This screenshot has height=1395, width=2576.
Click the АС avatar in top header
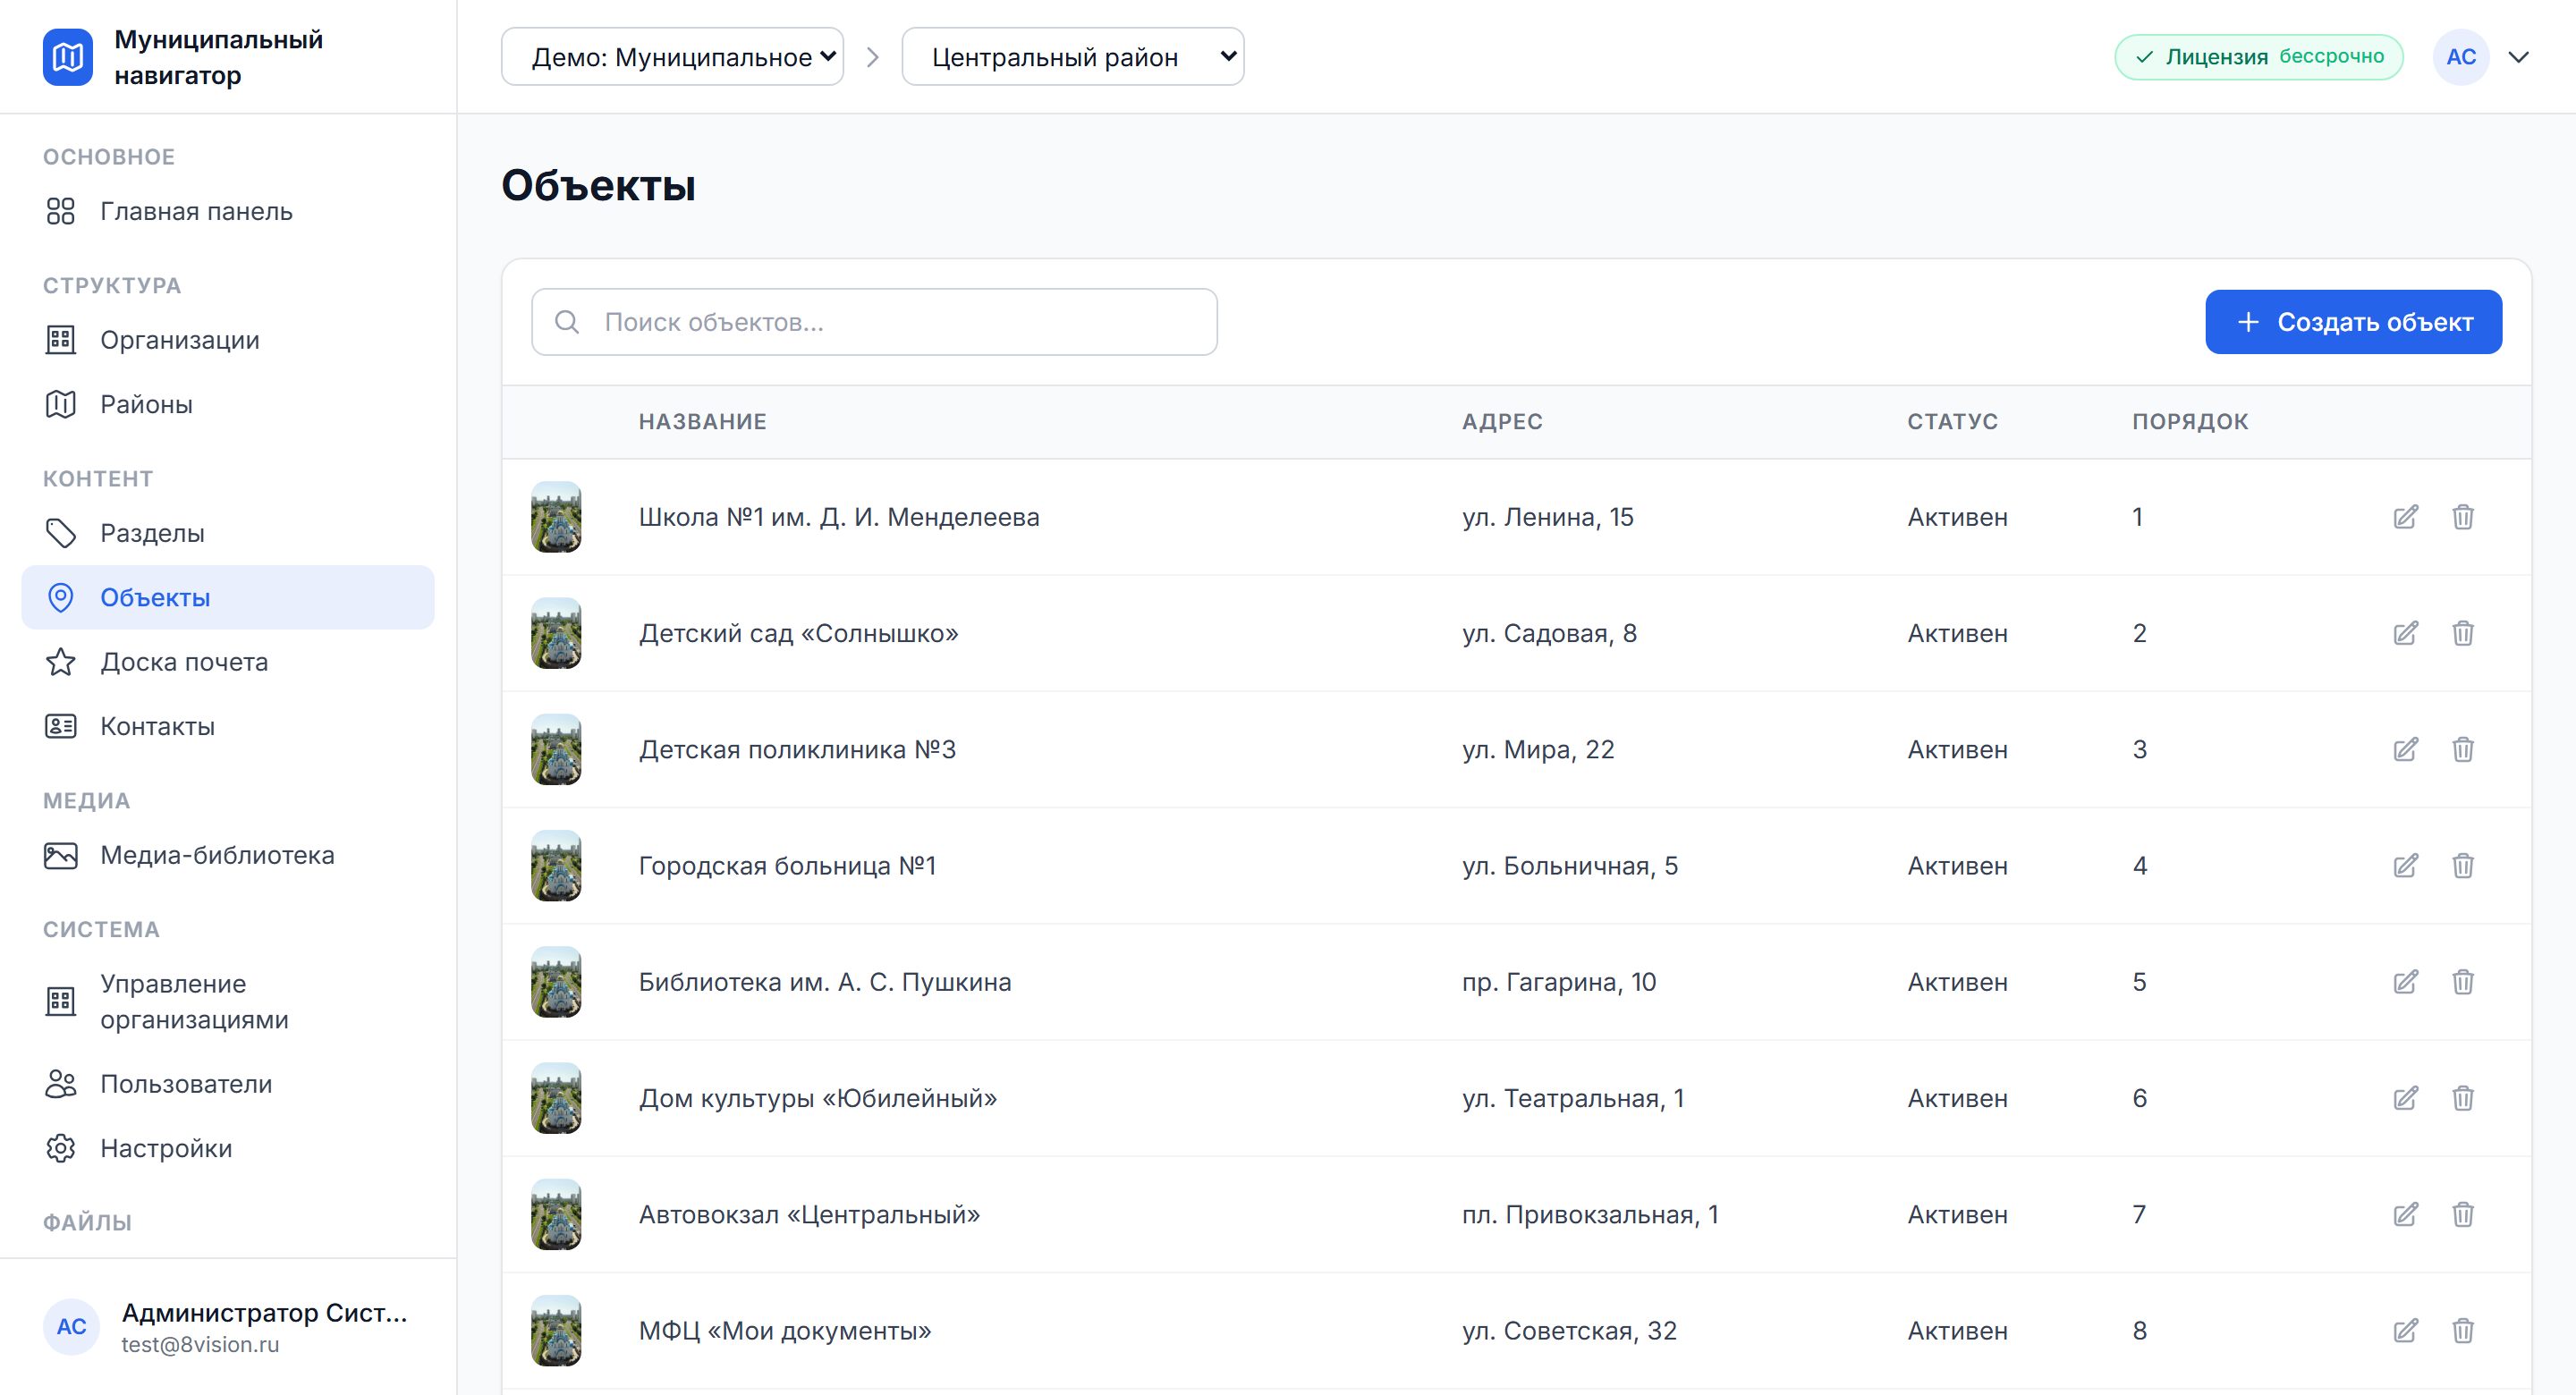pos(2460,57)
